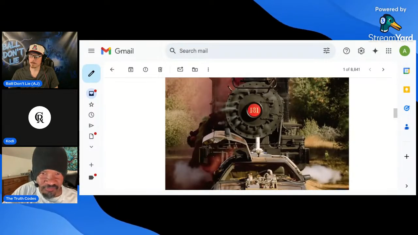Open Gmail settings gear
The image size is (418, 235).
pyautogui.click(x=361, y=51)
